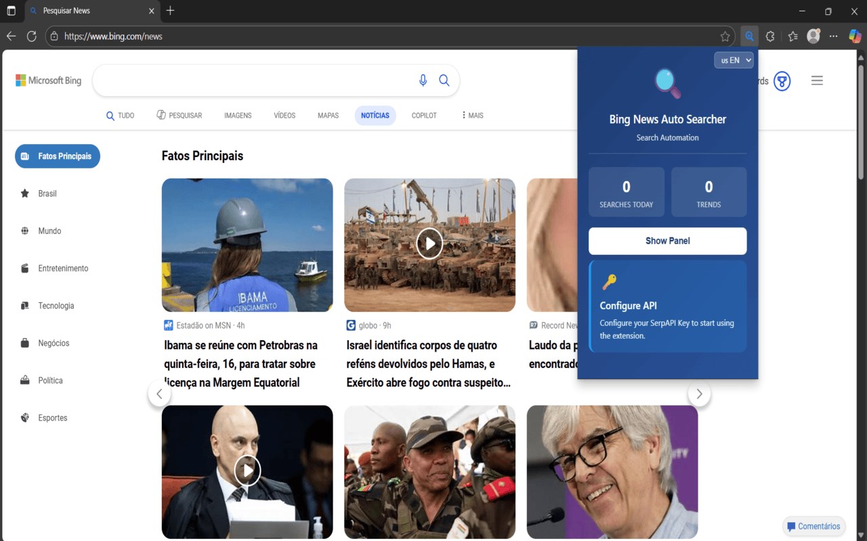
Task: Open the browser profile avatar
Action: (x=813, y=37)
